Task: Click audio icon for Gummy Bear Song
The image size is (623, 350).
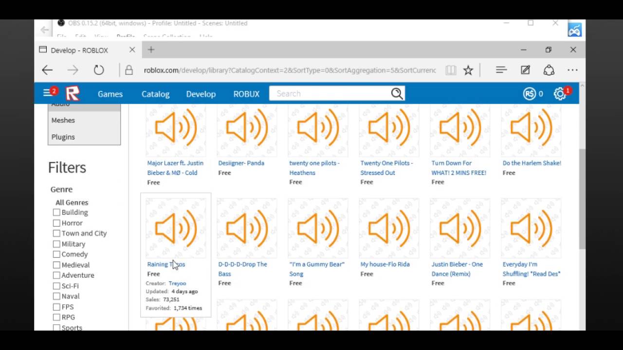Action: (x=318, y=228)
